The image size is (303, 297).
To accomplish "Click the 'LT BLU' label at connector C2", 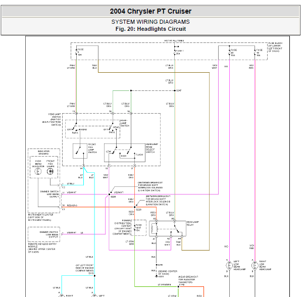I will coord(71,183).
